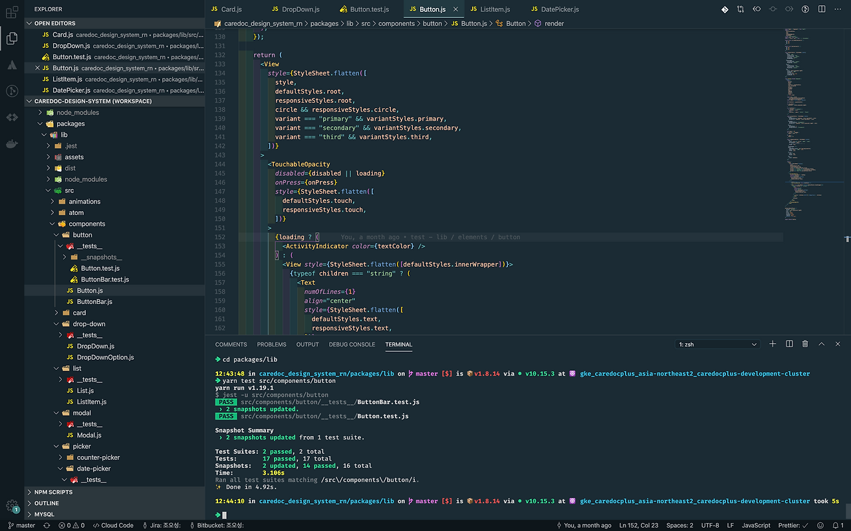The width and height of the screenshot is (851, 531).
Task: Split the terminal panel
Action: click(x=789, y=344)
